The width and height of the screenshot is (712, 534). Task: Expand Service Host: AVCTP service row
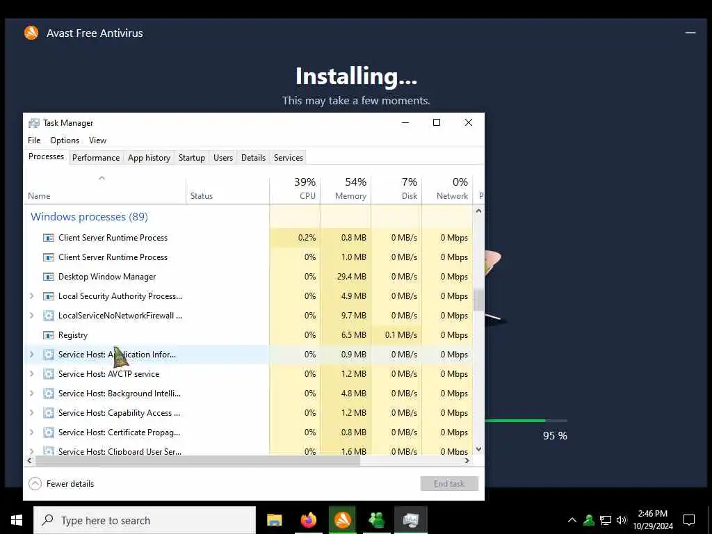32,374
